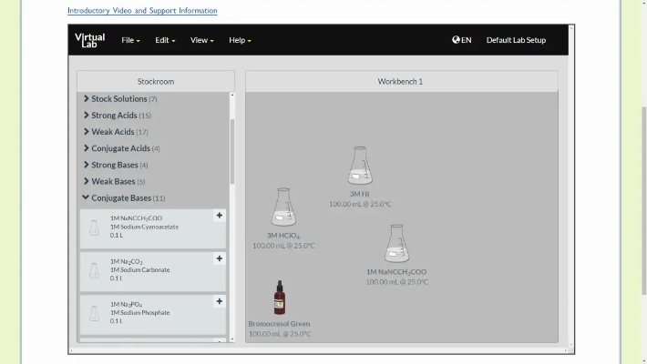Select the Bromocresol Green dropper bottle
This screenshot has width=647, height=364.
coord(280,298)
